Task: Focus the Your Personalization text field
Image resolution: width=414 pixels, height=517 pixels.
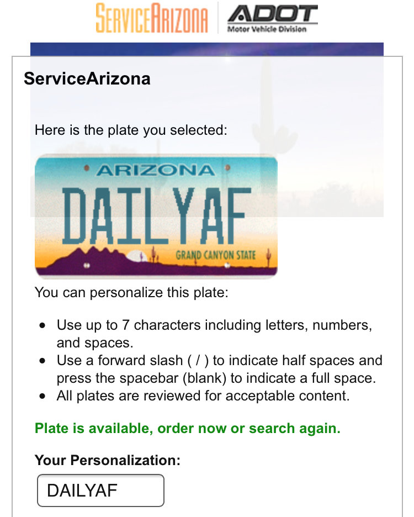Action: tap(100, 490)
